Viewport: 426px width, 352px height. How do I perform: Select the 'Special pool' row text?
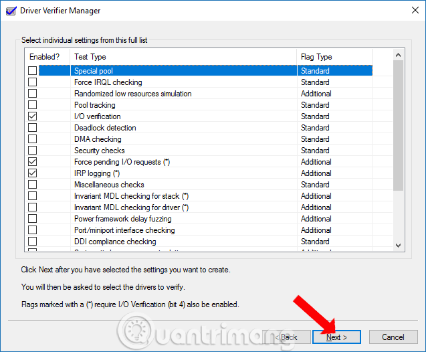[94, 71]
